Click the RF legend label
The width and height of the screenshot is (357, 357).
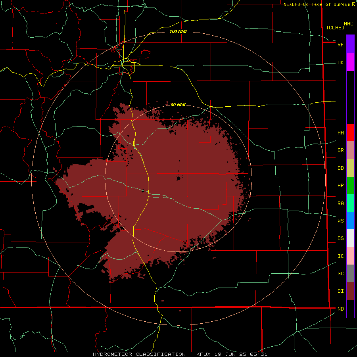340,44
